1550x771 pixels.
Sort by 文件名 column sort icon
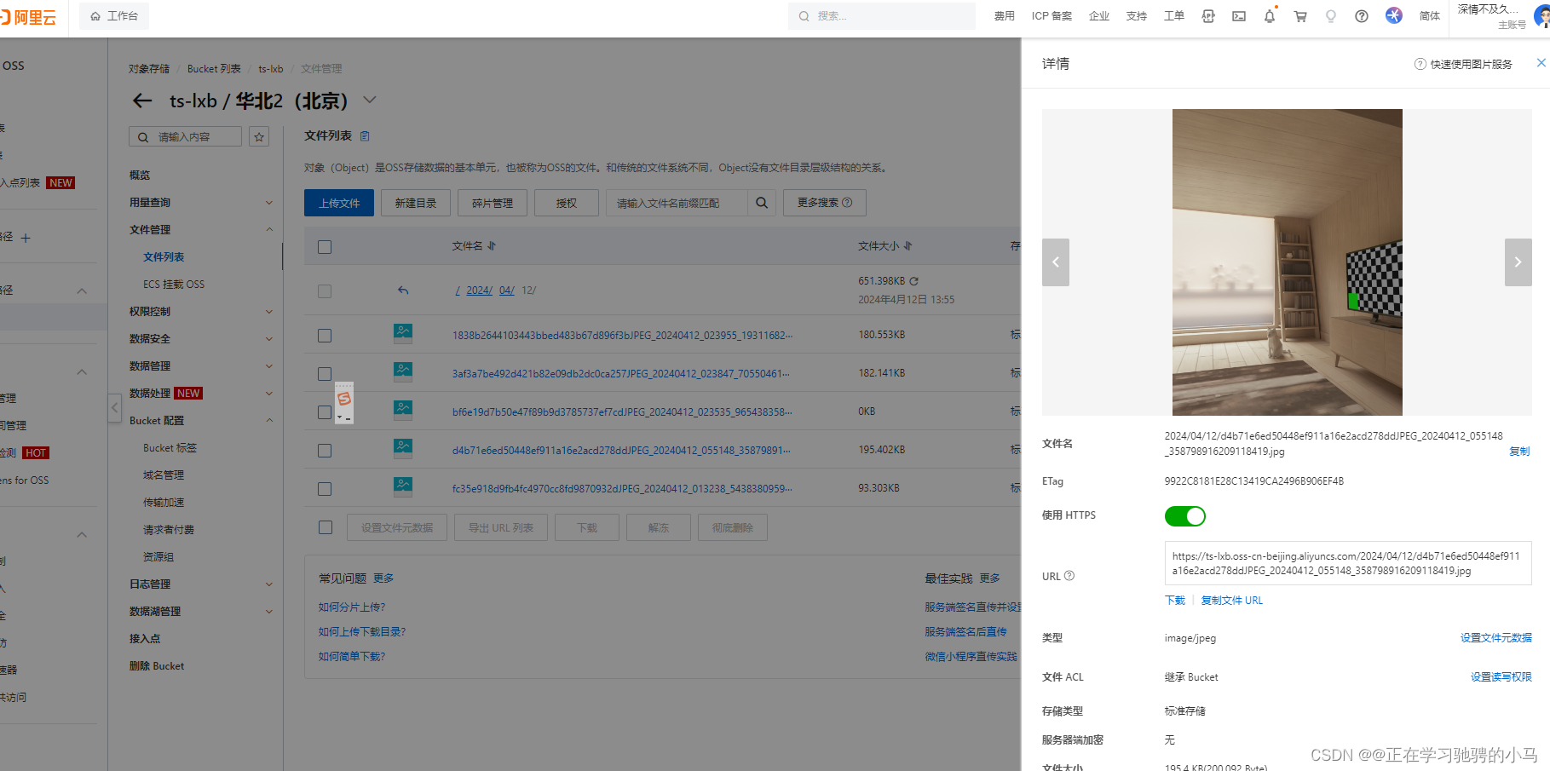click(492, 246)
